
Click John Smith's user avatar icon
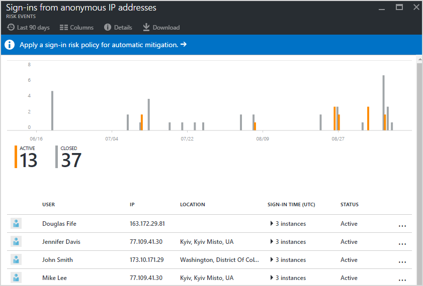pos(16,260)
